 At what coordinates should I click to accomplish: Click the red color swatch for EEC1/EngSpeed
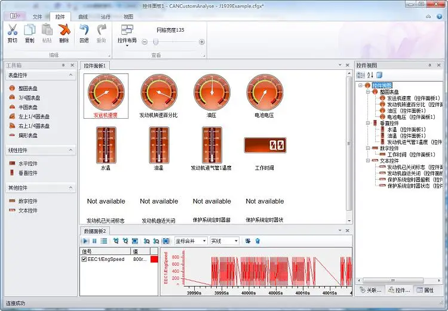154,259
